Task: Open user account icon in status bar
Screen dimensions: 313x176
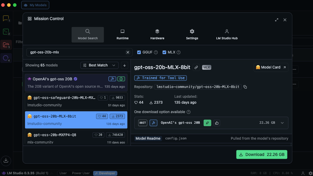Action: [303, 173]
